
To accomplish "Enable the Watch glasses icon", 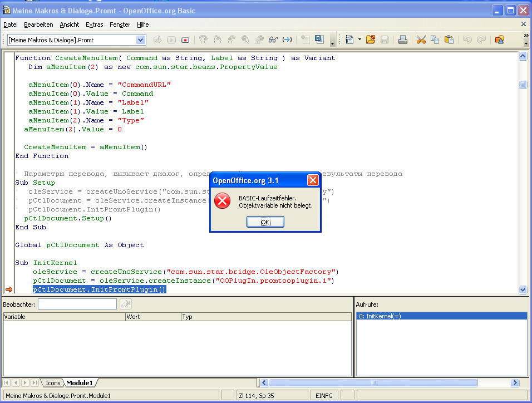I will click(273, 40).
